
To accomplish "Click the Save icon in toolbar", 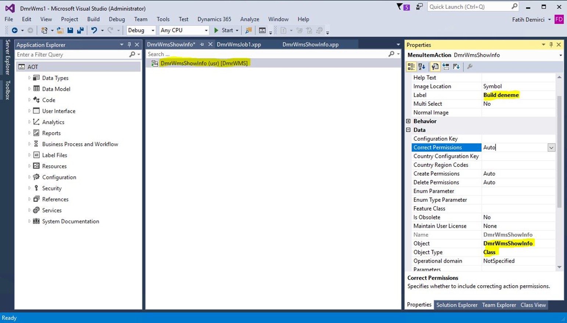I will tap(70, 30).
